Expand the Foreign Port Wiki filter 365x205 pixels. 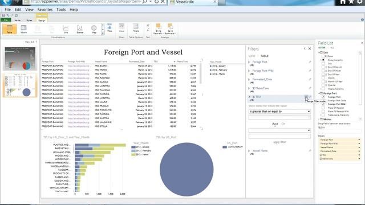(249, 71)
